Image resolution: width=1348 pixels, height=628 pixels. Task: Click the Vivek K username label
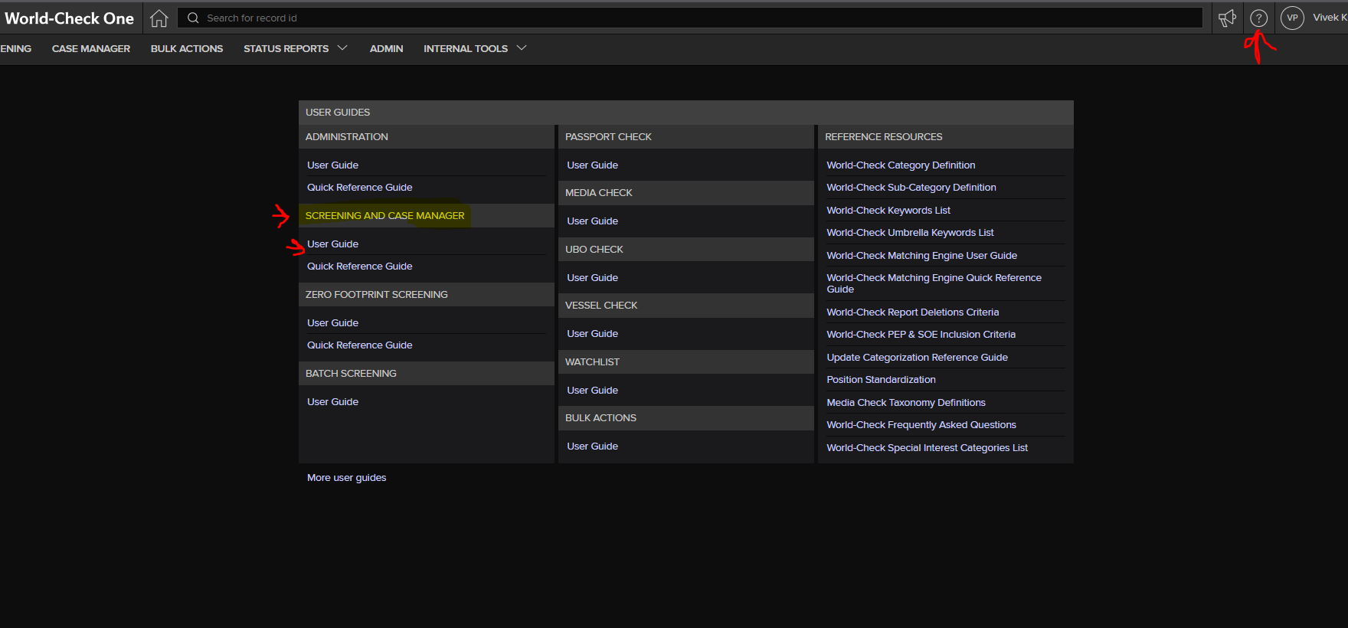click(1330, 18)
